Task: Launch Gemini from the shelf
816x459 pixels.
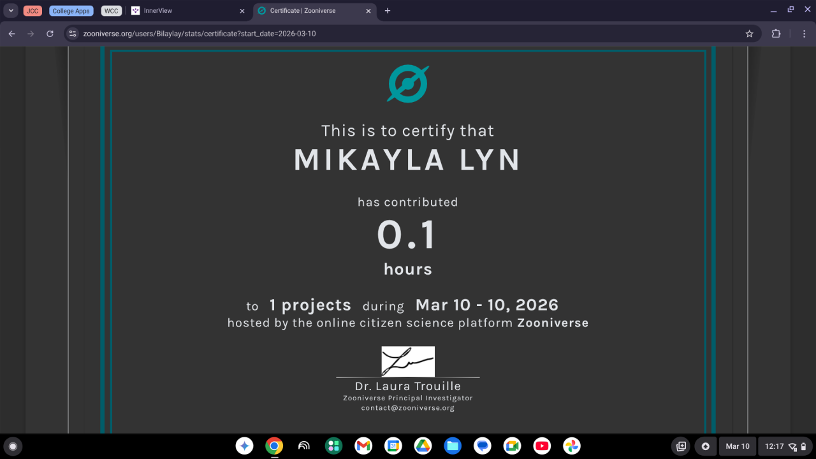Action: pos(245,446)
